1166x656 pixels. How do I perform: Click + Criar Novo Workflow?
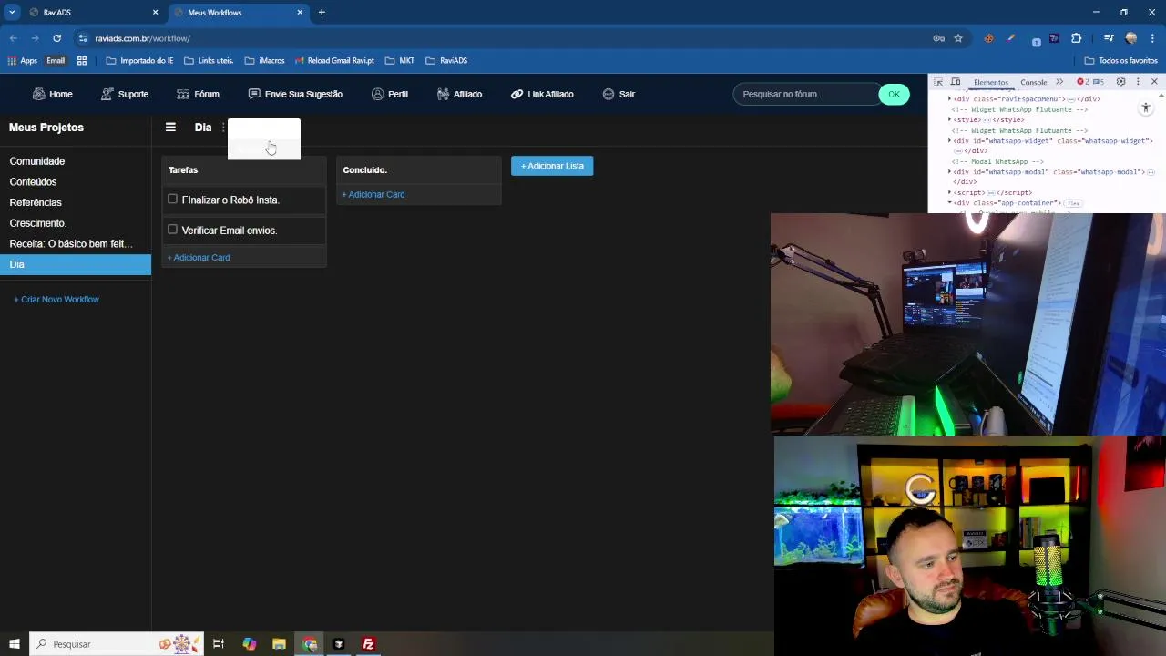pos(56,299)
